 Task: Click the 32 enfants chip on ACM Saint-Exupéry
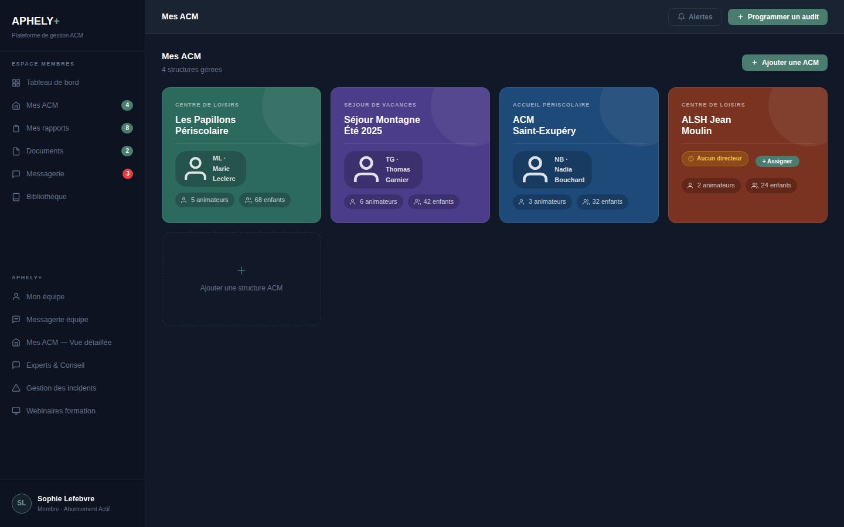[x=602, y=202]
